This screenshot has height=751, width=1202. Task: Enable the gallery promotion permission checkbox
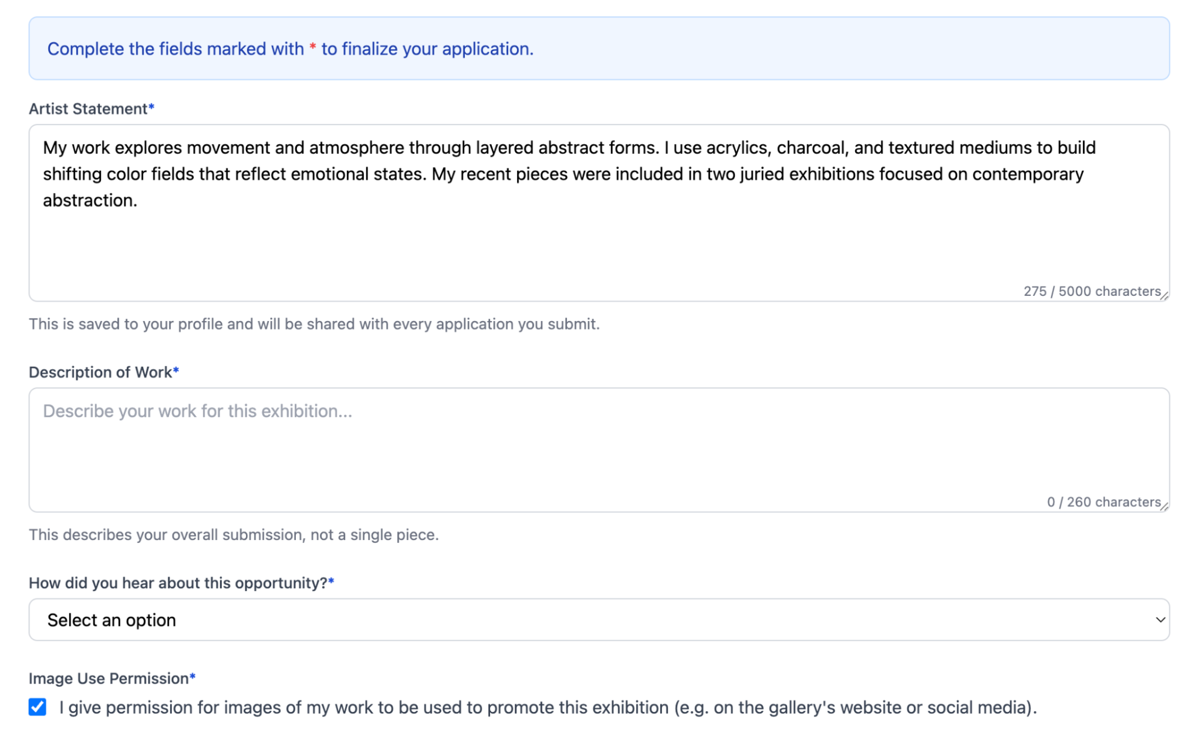point(37,707)
